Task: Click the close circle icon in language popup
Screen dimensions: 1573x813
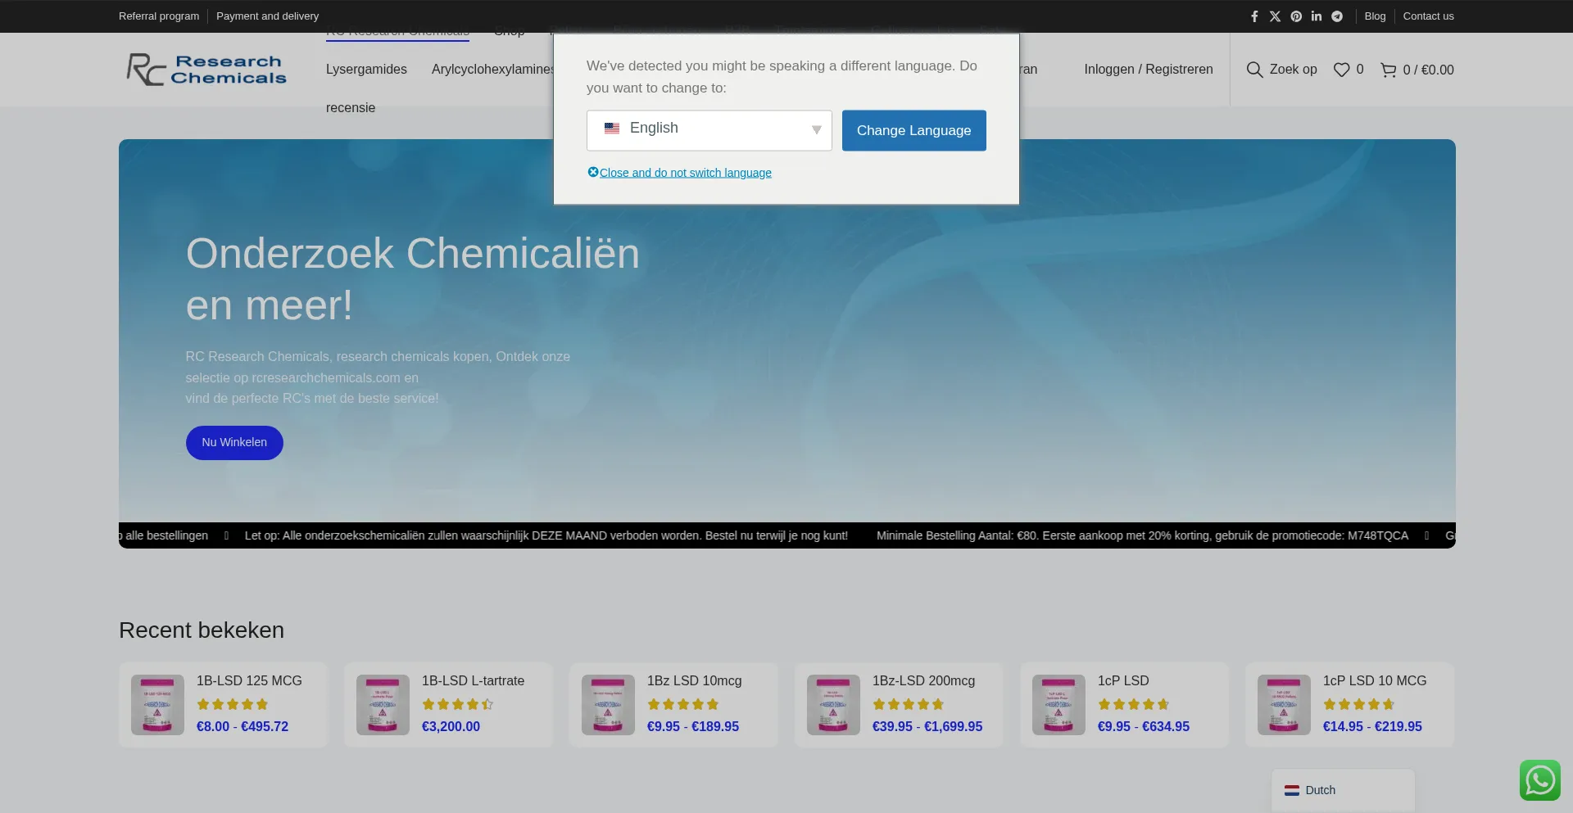Action: (x=593, y=172)
